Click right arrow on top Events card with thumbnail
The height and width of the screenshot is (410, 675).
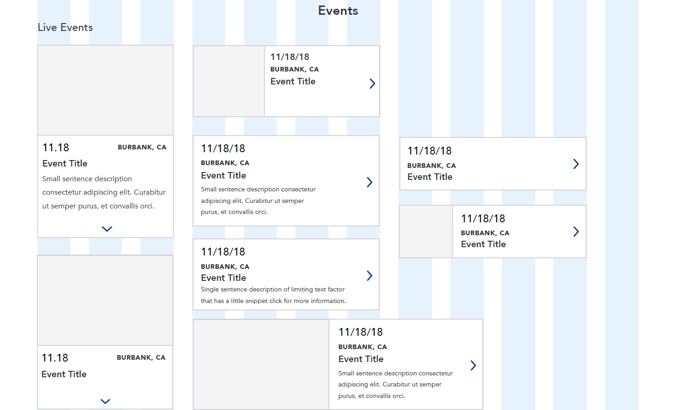[372, 83]
